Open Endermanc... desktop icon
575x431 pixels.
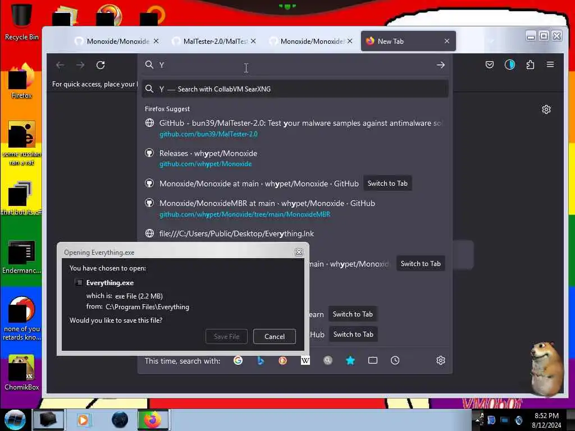tap(22, 256)
